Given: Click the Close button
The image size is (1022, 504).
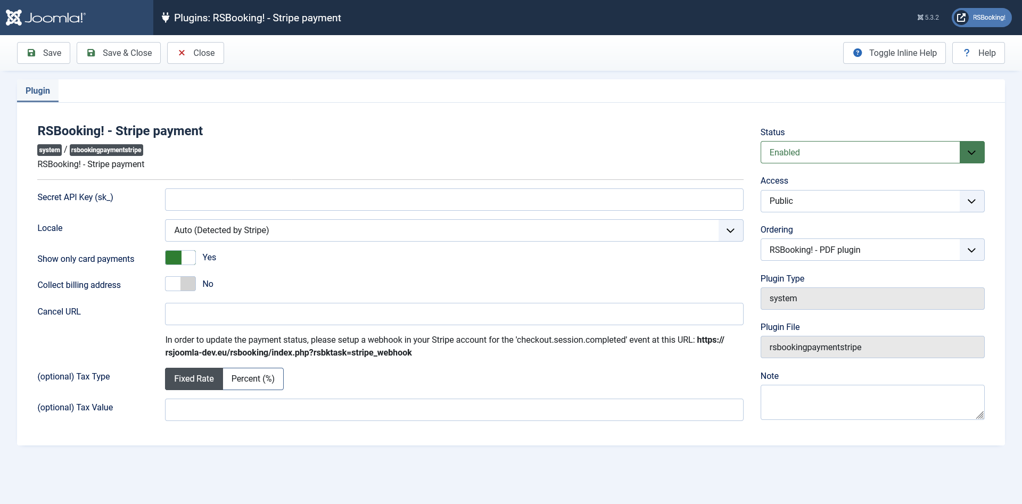Looking at the screenshot, I should pyautogui.click(x=195, y=53).
